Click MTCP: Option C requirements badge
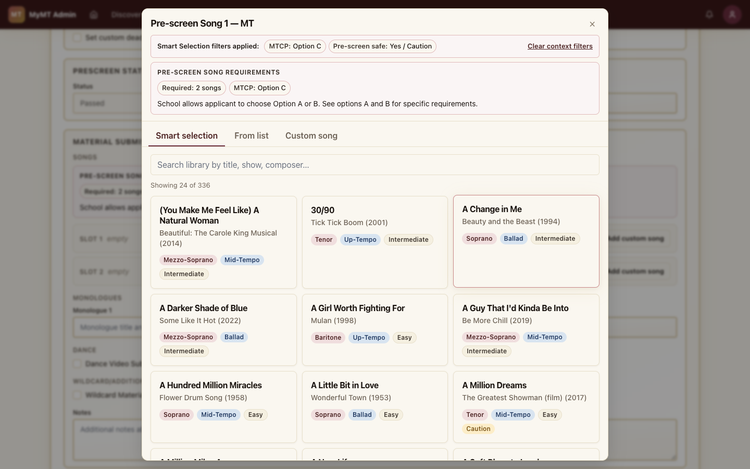Viewport: 750px width, 469px height. pyautogui.click(x=260, y=88)
